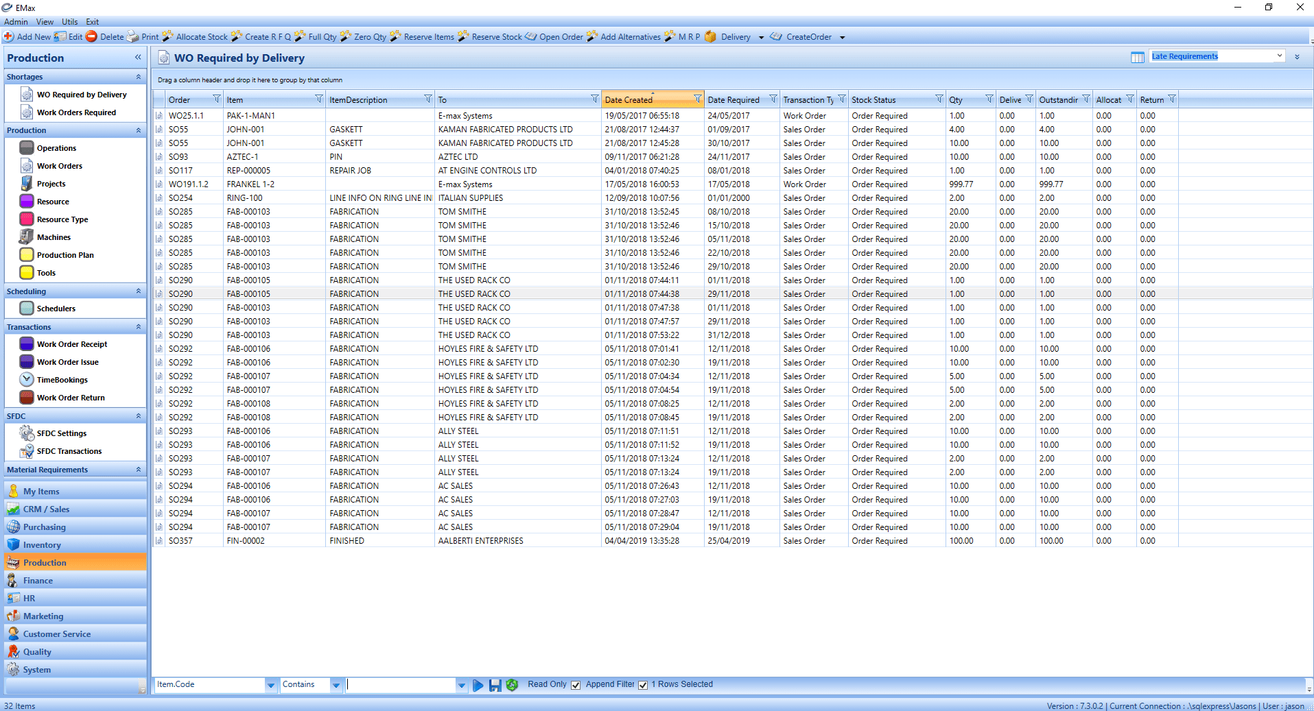Click the Exit menu item
Image resolution: width=1314 pixels, height=711 pixels.
click(x=92, y=22)
